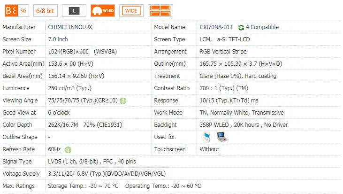Click the '75/75/70/75 (Typ.)(CR≥10)' value
The width and height of the screenshot is (343, 194).
tap(83, 101)
